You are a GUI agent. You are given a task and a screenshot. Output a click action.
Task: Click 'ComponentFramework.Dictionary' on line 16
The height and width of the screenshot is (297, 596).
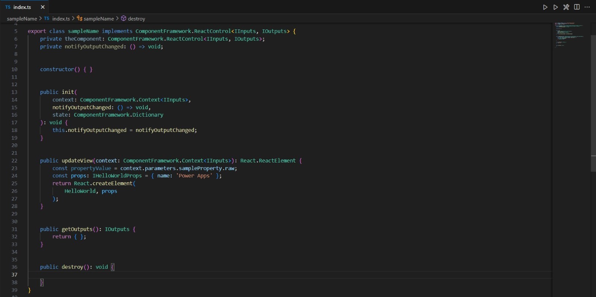118,115
